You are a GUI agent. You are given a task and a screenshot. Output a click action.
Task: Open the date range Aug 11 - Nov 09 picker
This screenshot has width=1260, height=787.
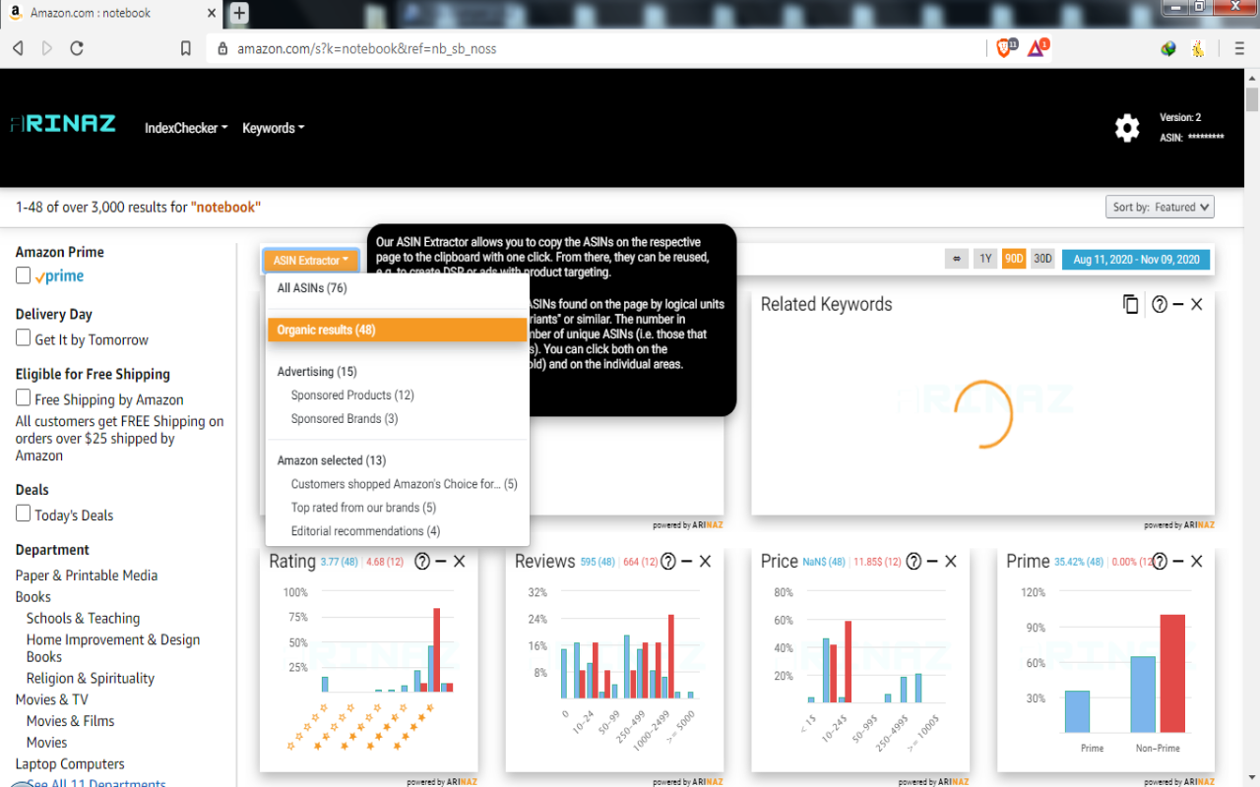pos(1136,259)
